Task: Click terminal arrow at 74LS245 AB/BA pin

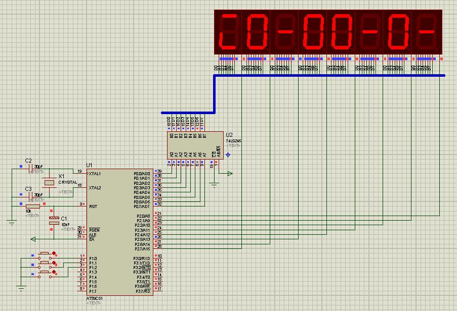Action: [230, 174]
